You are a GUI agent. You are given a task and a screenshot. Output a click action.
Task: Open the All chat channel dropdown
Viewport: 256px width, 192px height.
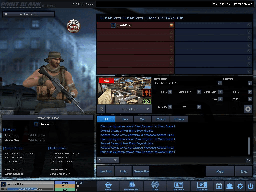108,160
